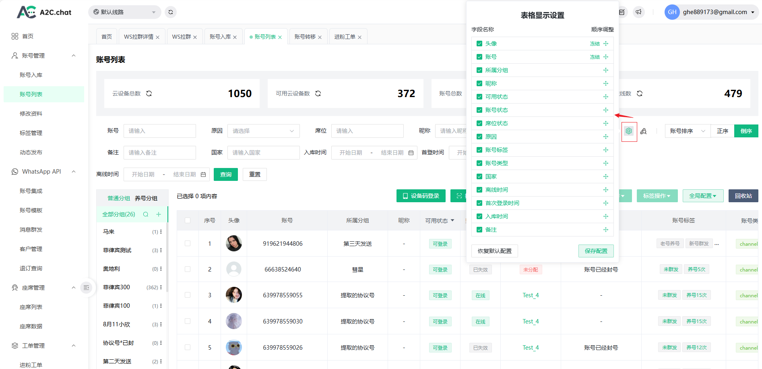Click the refresh icon next to 默认线路
Viewport: 762px width, 369px height.
(x=171, y=12)
